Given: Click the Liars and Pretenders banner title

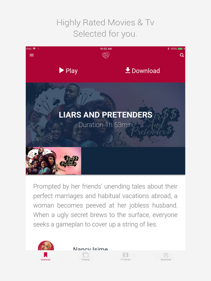Looking at the screenshot, I should coord(105,115).
